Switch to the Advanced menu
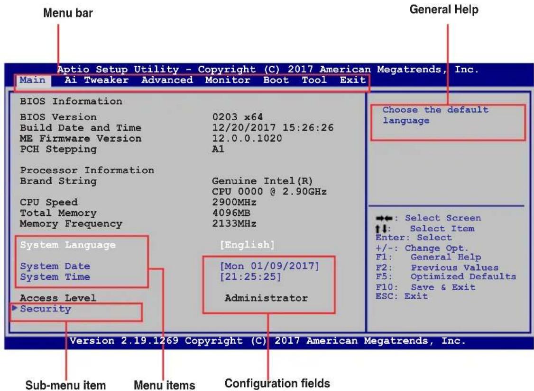 pos(167,80)
